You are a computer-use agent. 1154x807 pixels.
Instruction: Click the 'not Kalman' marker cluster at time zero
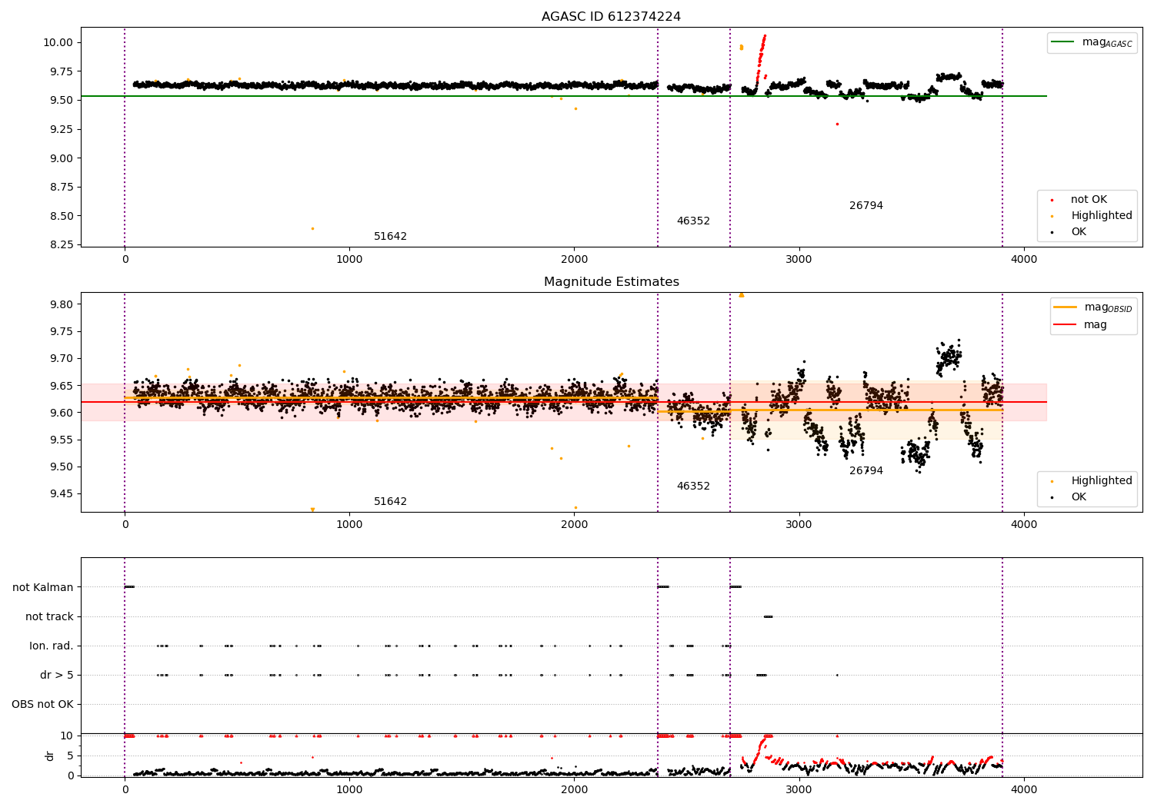129,587
